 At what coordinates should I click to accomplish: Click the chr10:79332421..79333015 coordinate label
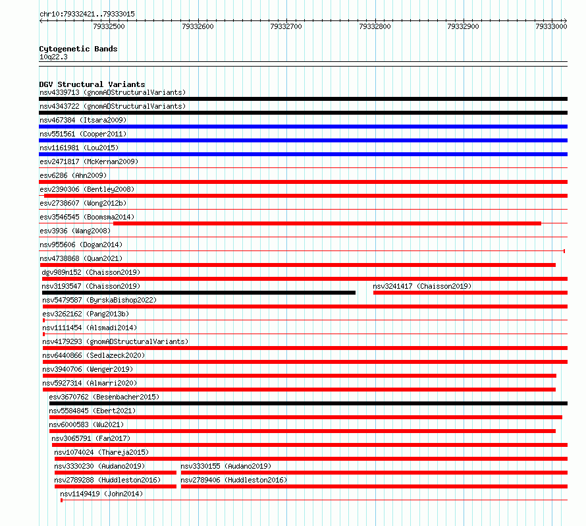[x=87, y=15]
